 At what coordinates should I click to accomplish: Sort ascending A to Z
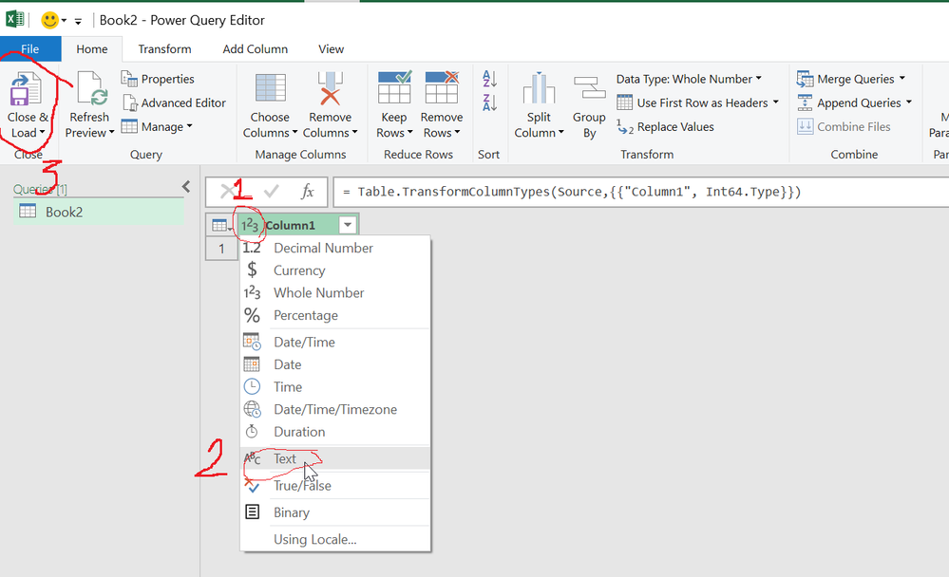[x=489, y=79]
